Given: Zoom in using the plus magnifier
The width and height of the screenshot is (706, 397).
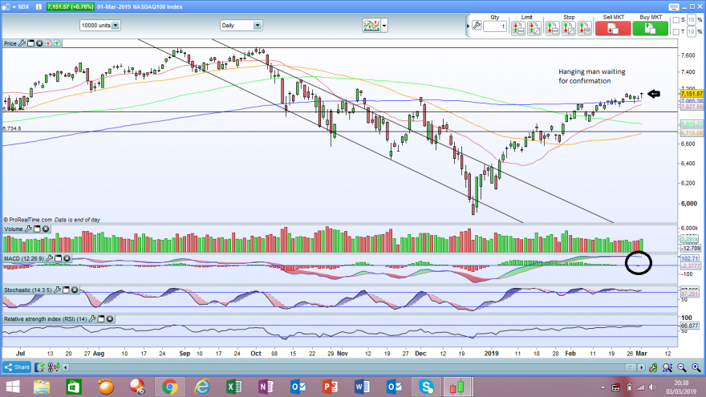Looking at the screenshot, I should [x=696, y=368].
